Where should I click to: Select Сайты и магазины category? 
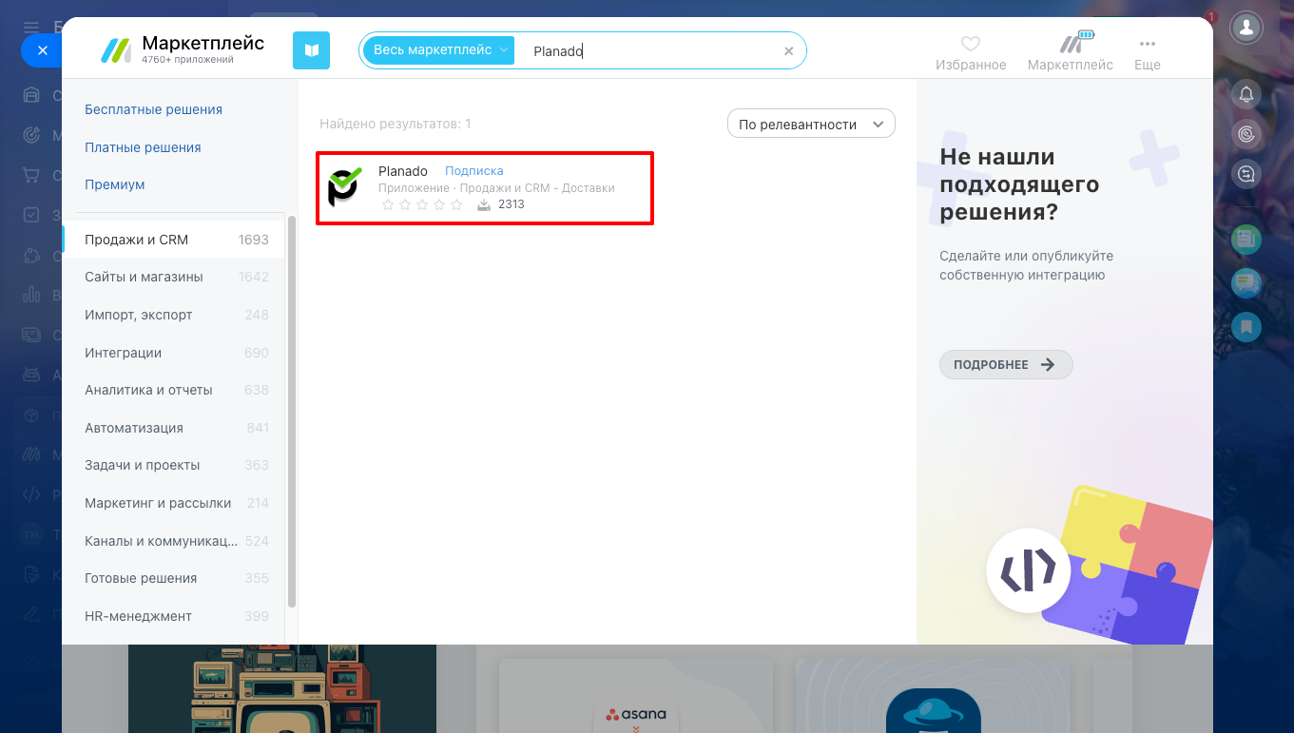point(173,277)
